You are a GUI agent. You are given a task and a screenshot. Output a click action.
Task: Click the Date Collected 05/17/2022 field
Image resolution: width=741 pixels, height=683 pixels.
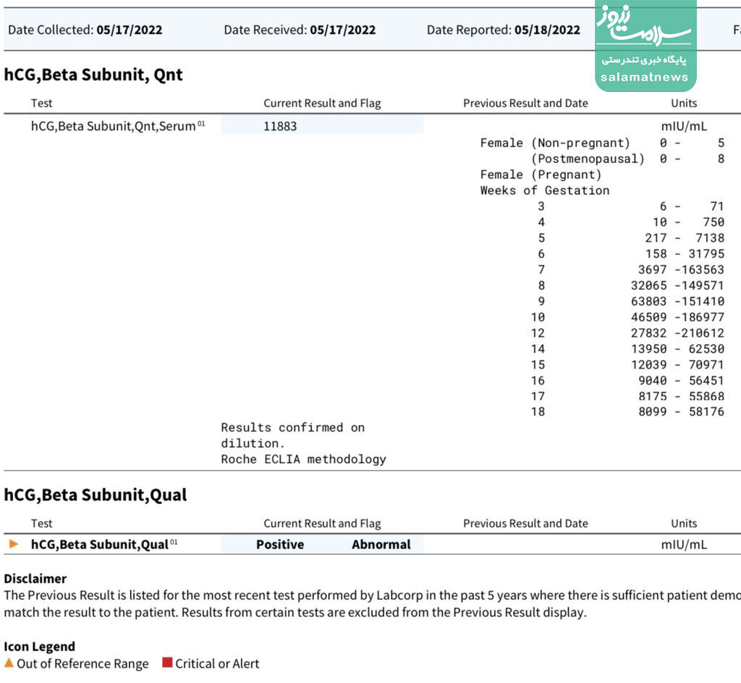pyautogui.click(x=85, y=30)
